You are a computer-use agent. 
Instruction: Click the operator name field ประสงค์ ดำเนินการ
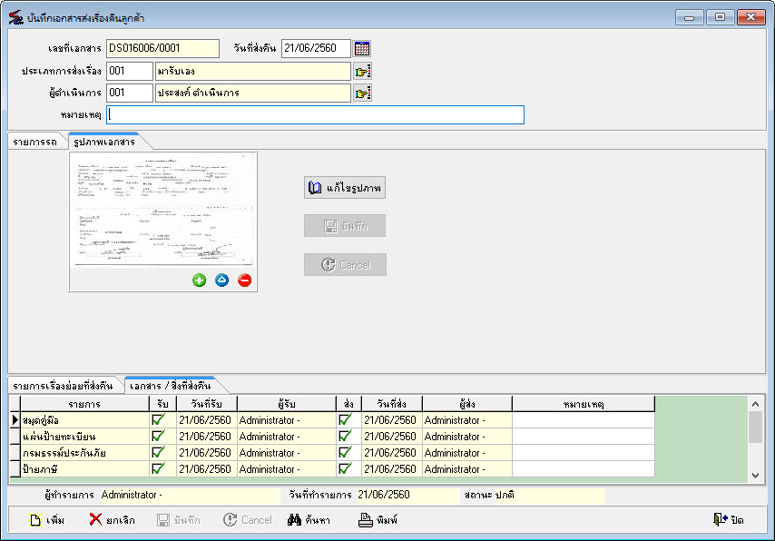pyautogui.click(x=253, y=93)
